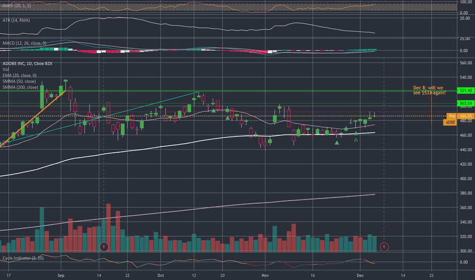
Task: Select the SMMA (50, close) label
Action: 19,81
